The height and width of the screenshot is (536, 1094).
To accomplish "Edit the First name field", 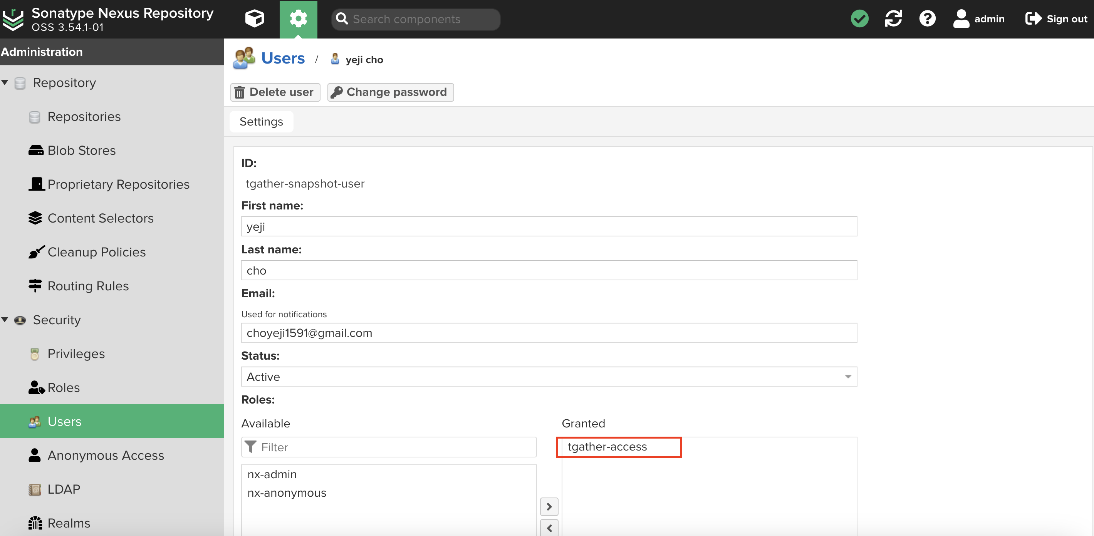I will pos(549,226).
